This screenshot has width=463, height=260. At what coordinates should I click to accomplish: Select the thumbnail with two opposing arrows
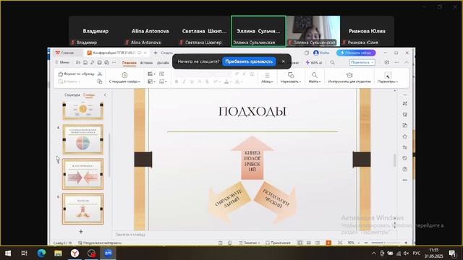click(x=83, y=174)
